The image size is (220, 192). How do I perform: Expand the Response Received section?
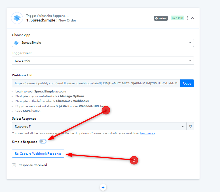(x=14, y=165)
